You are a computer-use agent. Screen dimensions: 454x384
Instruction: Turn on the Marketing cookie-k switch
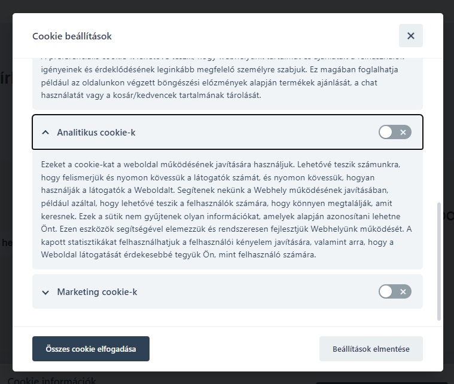click(x=395, y=291)
